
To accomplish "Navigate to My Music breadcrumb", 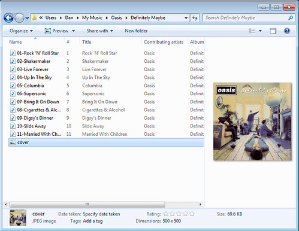I will [x=92, y=18].
